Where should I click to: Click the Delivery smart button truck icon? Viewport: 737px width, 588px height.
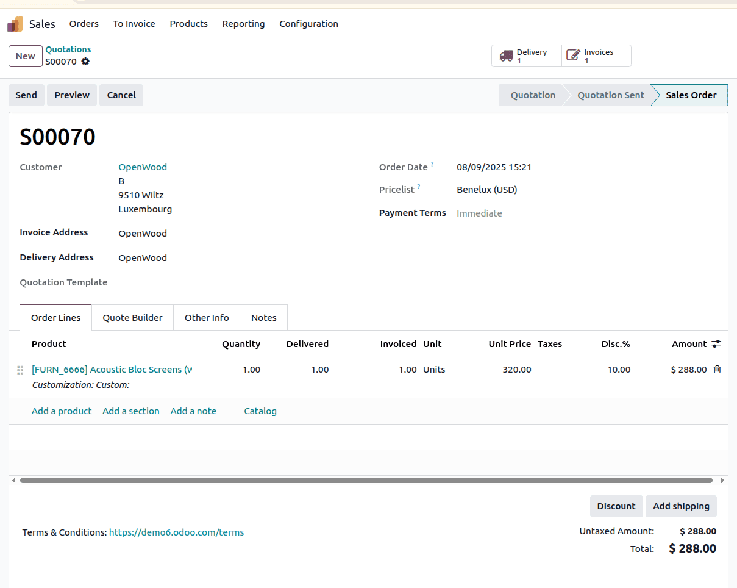(507, 56)
